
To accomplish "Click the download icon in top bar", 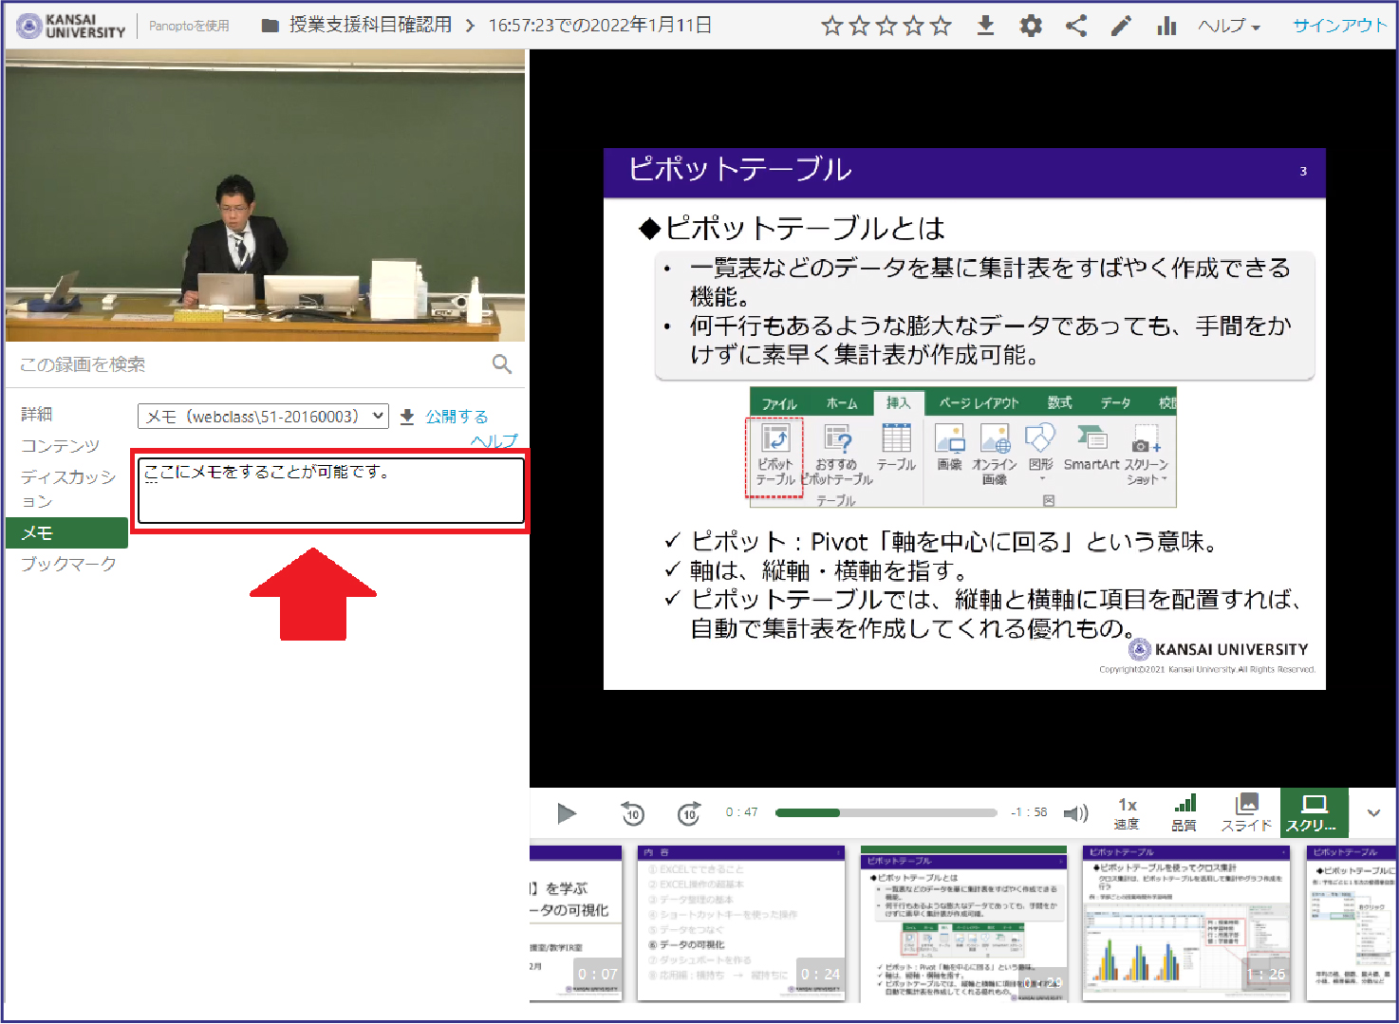I will click(985, 26).
